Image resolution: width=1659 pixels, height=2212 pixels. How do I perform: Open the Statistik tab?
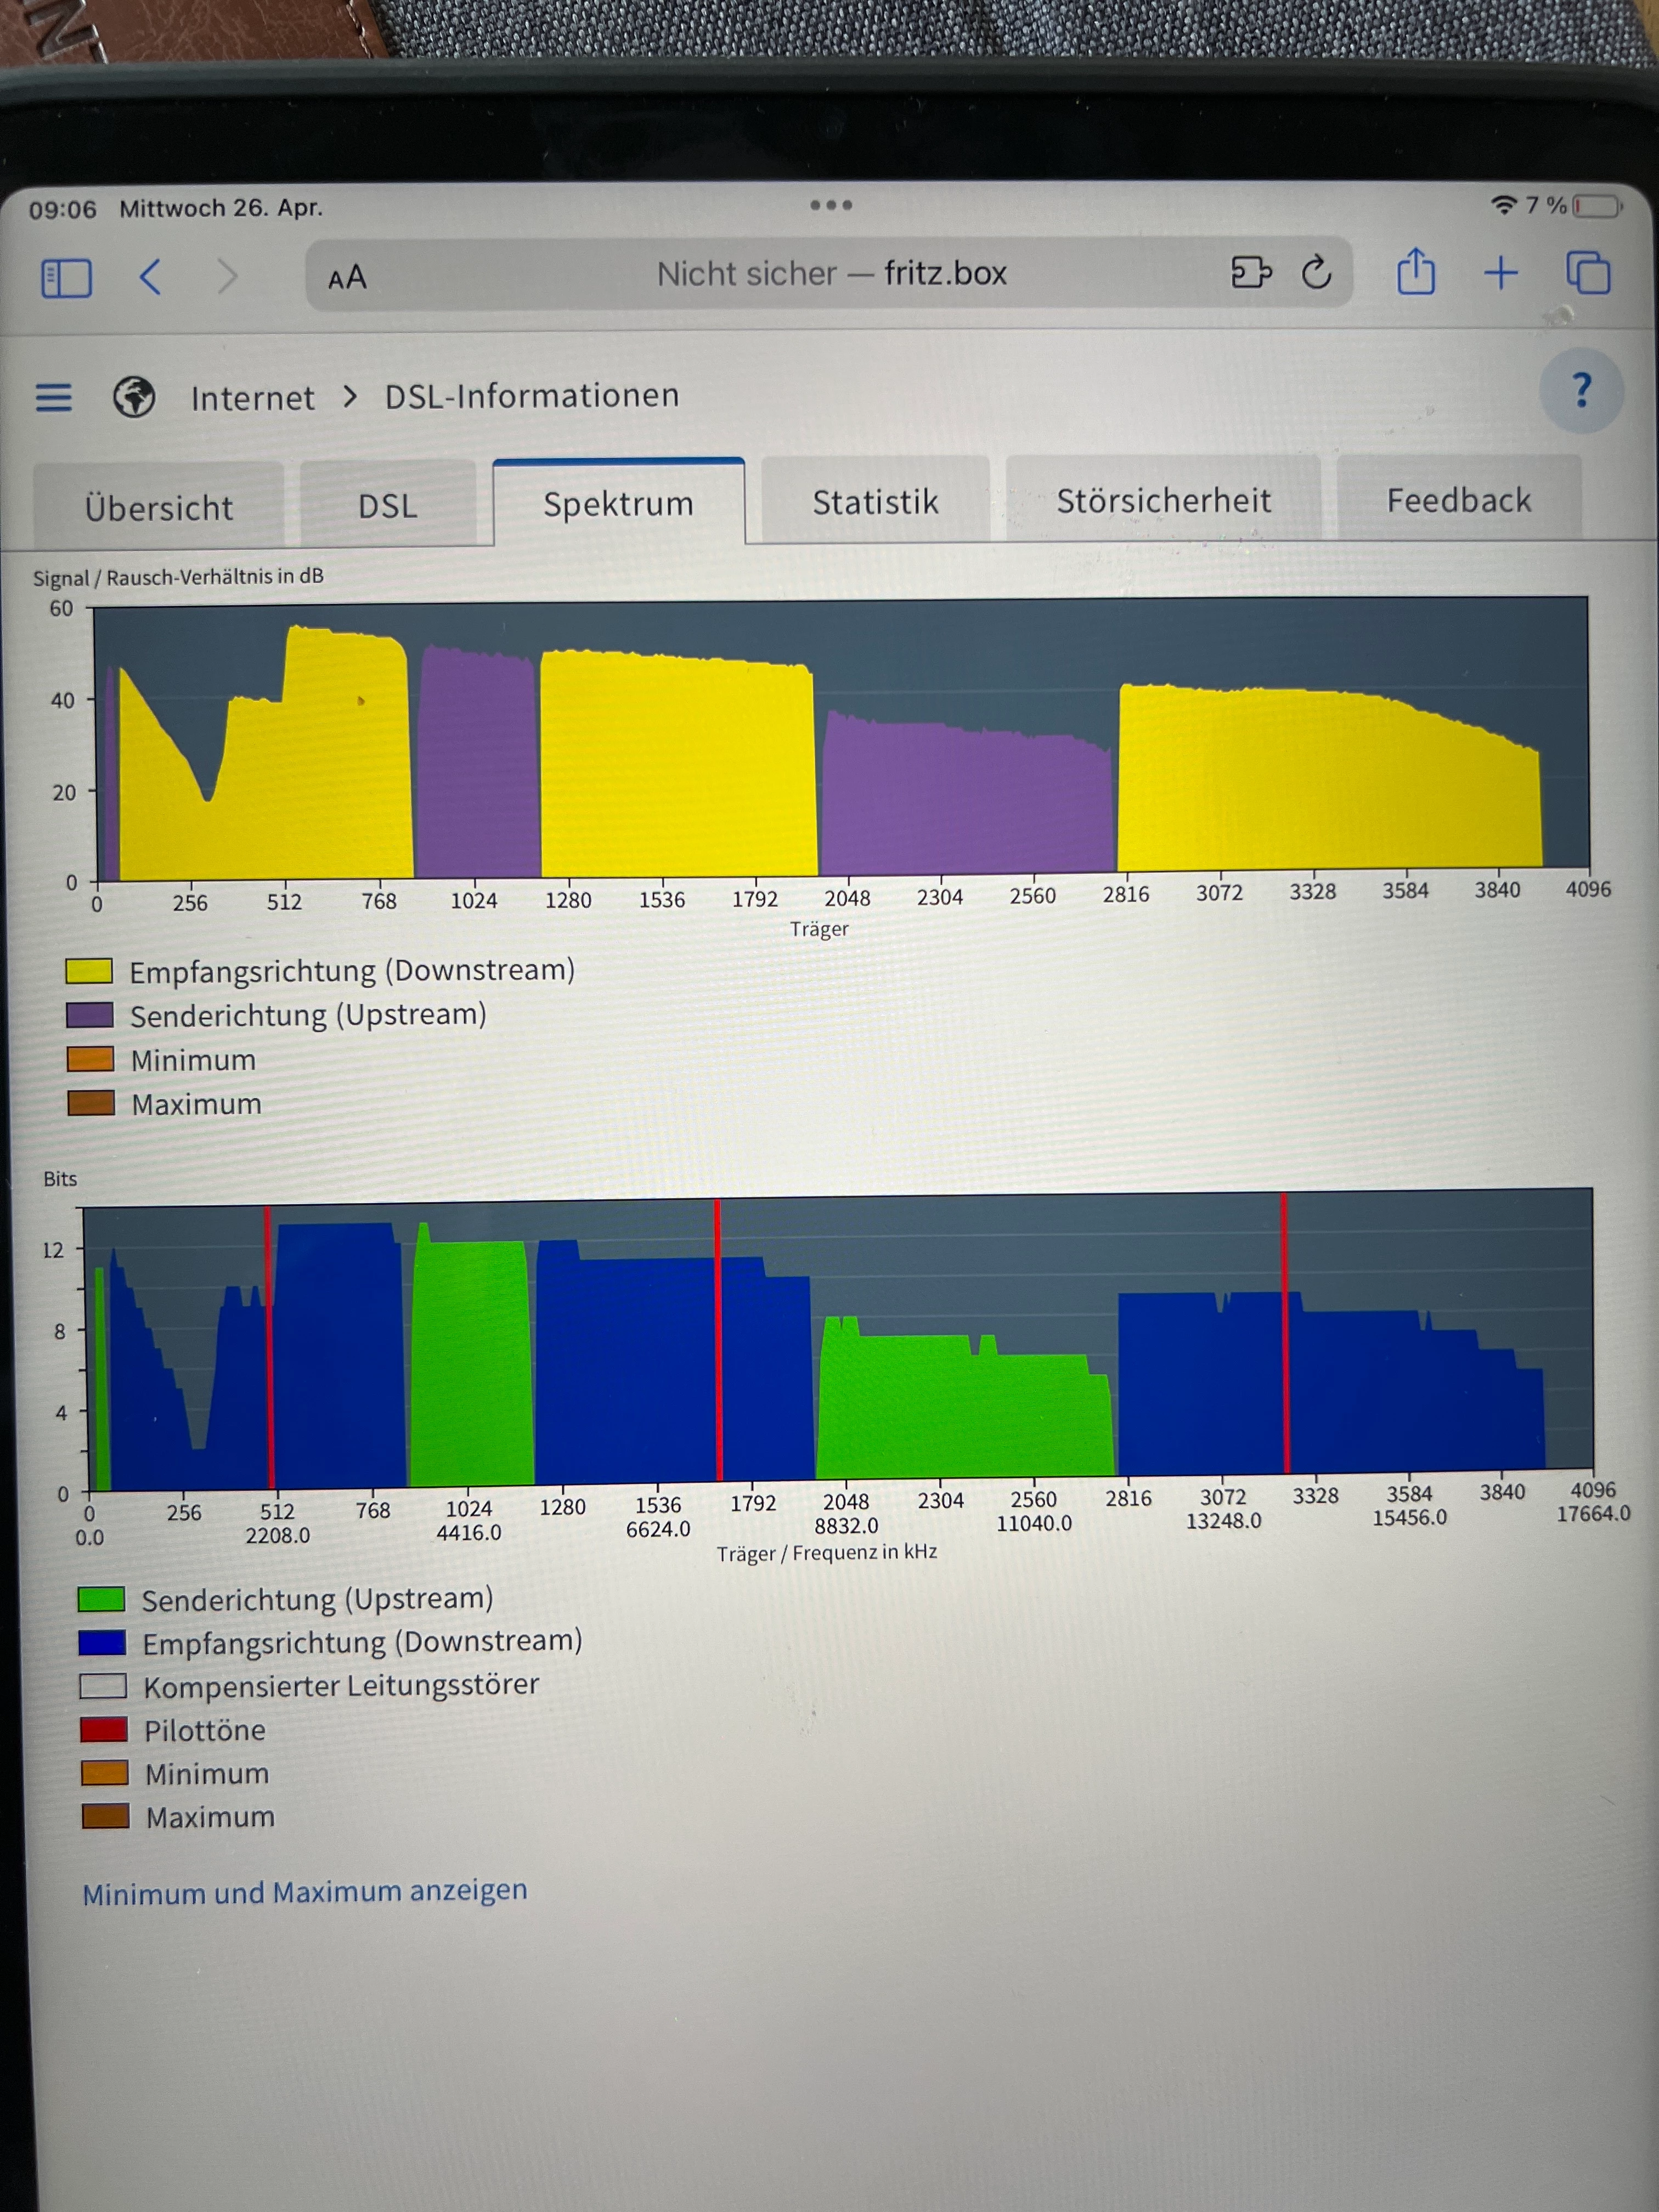(x=875, y=501)
